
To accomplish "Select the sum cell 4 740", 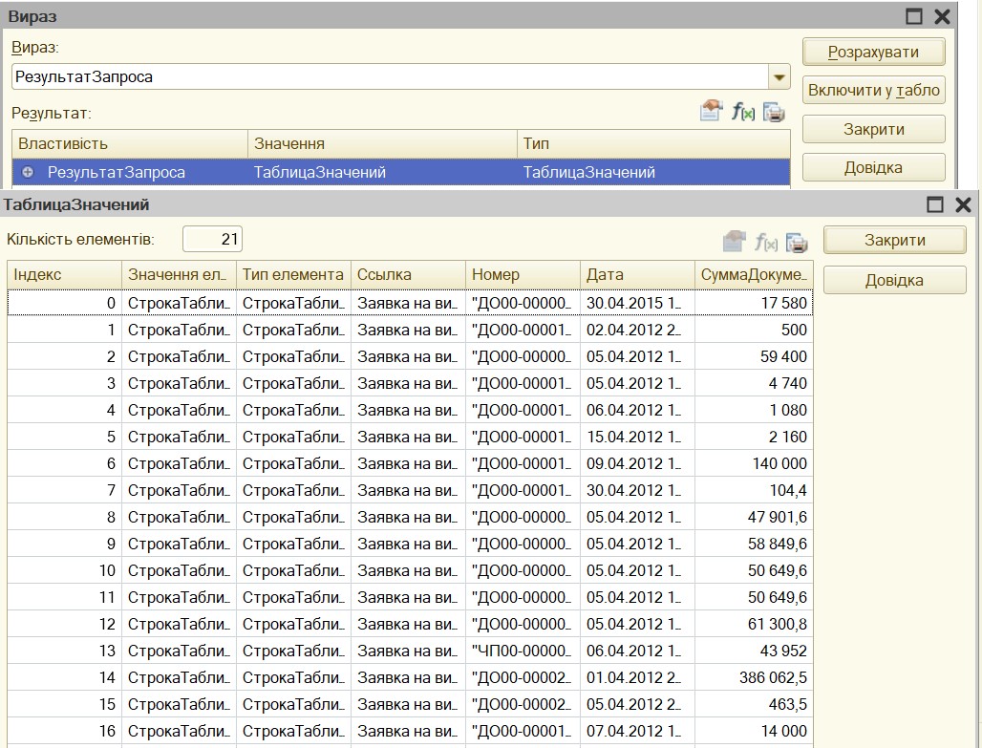I will click(754, 383).
